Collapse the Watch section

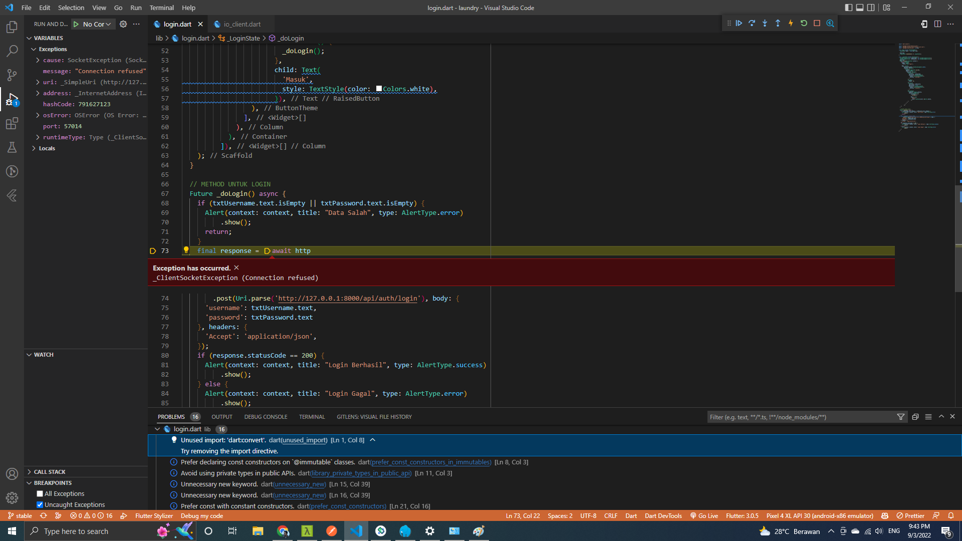click(x=29, y=355)
